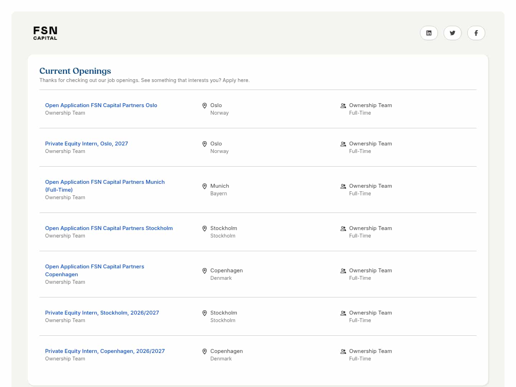Click team icon in Open Application Copenhagen row
The image size is (516, 387).
pos(343,271)
